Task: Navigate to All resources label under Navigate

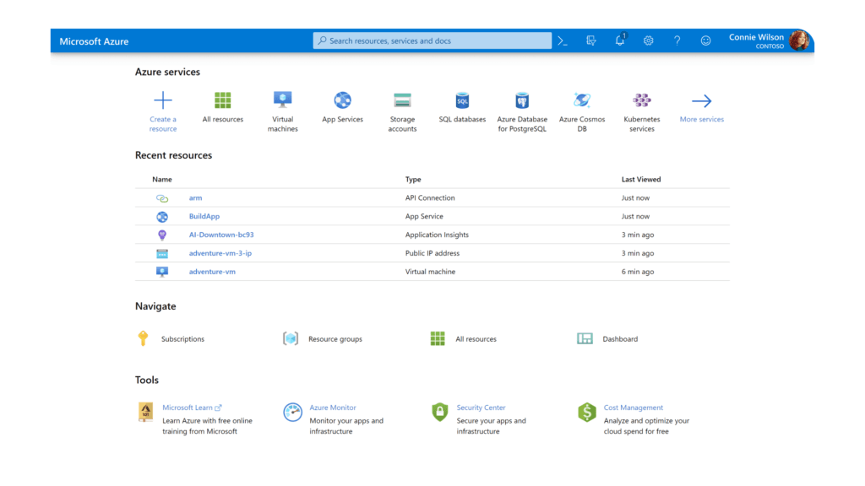Action: 476,339
